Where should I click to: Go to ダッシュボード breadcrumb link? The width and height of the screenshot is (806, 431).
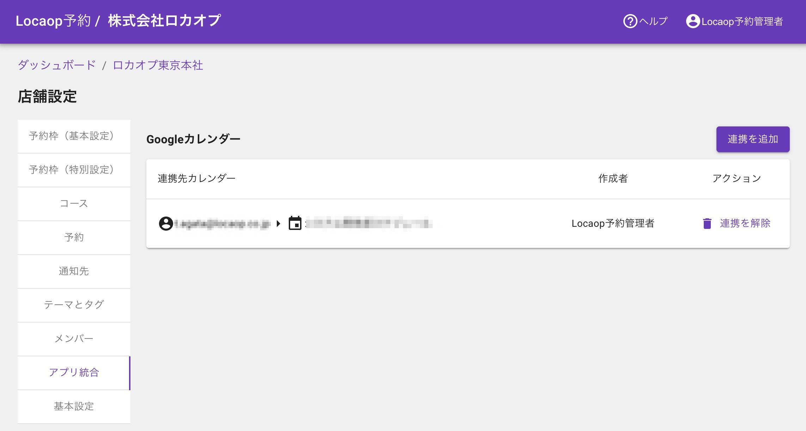coord(57,65)
